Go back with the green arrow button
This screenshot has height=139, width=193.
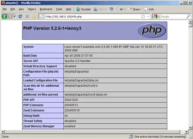coord(4,16)
